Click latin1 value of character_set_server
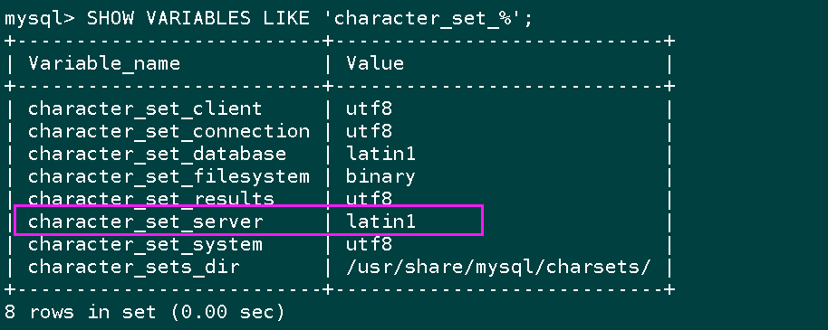Image resolution: width=828 pixels, height=330 pixels. (380, 222)
